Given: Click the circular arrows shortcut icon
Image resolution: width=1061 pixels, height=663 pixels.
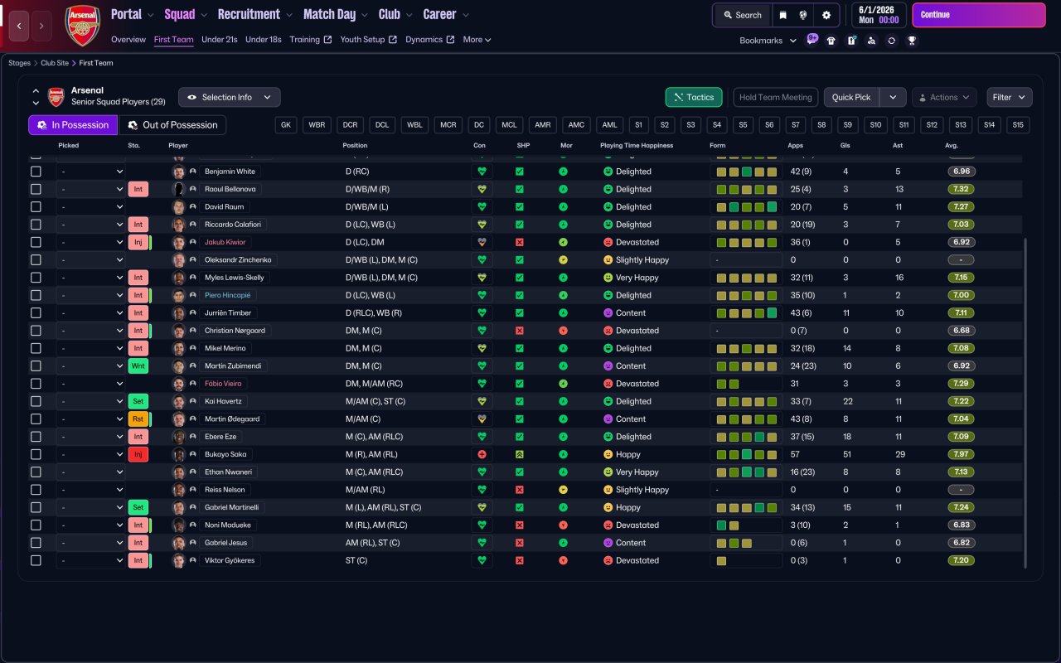Looking at the screenshot, I should (891, 41).
